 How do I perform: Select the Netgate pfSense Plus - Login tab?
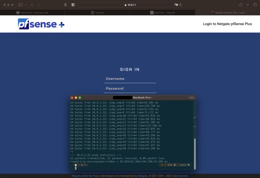point(227,13)
